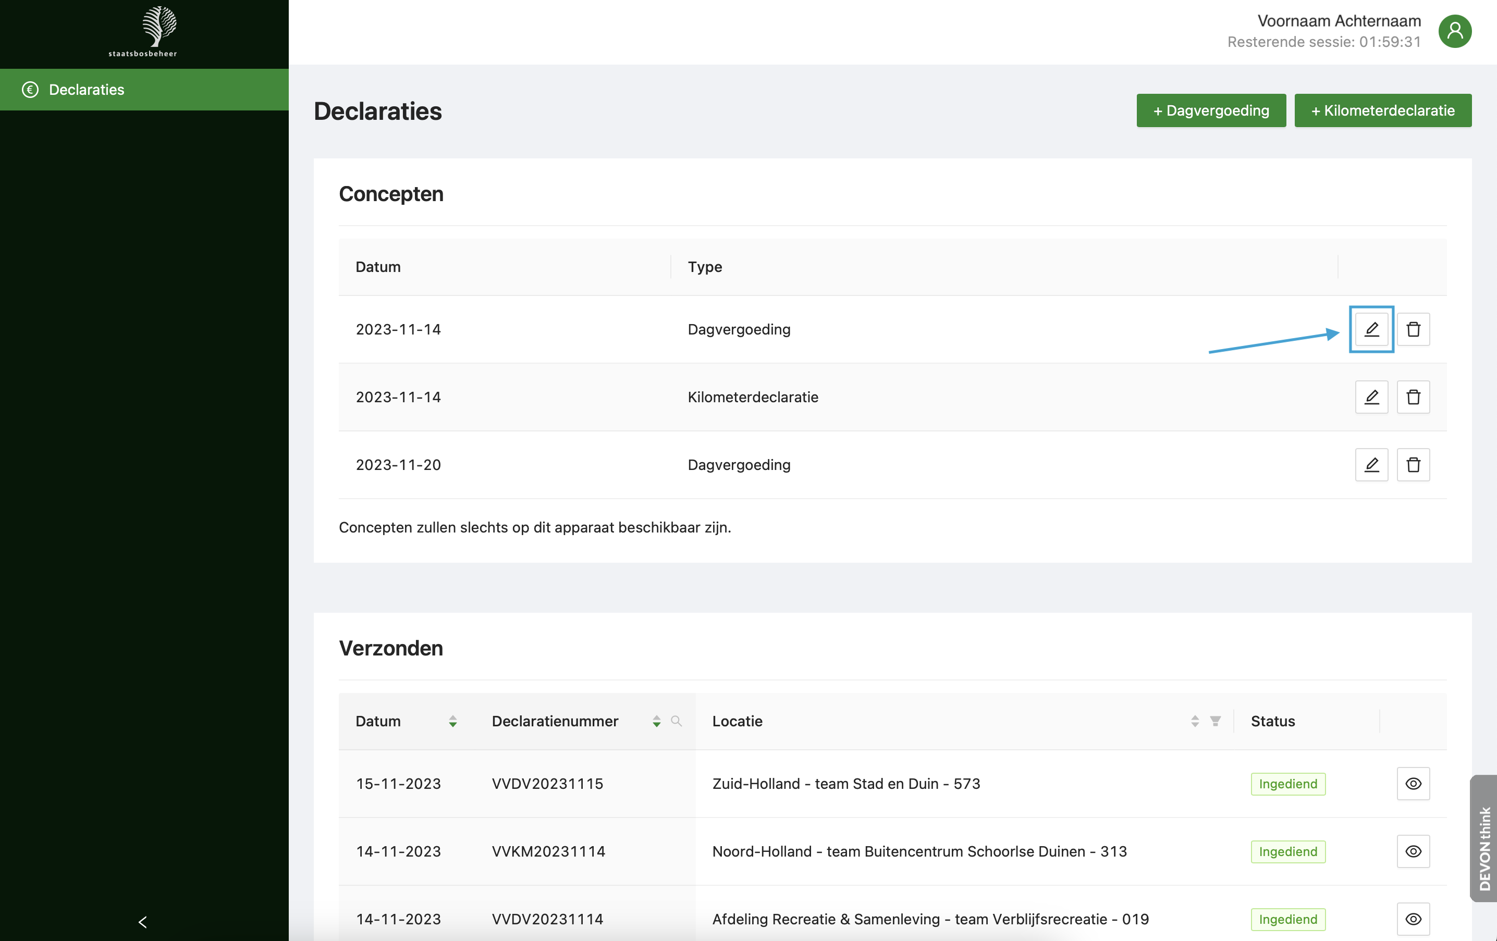1497x941 pixels.
Task: Open the DEVONthink side tab
Action: pos(1483,838)
